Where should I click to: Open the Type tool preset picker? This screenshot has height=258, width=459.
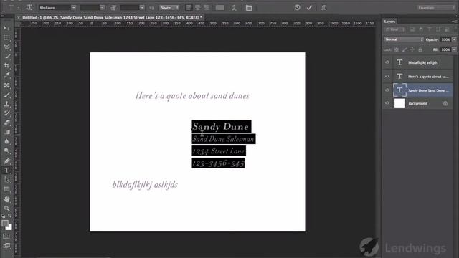[x=18, y=8]
